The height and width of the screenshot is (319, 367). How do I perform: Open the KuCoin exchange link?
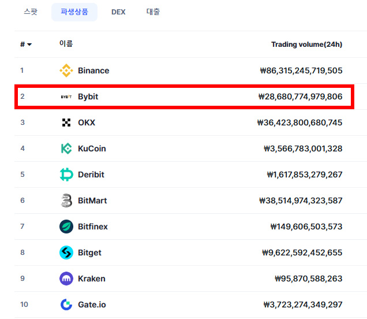coord(92,149)
